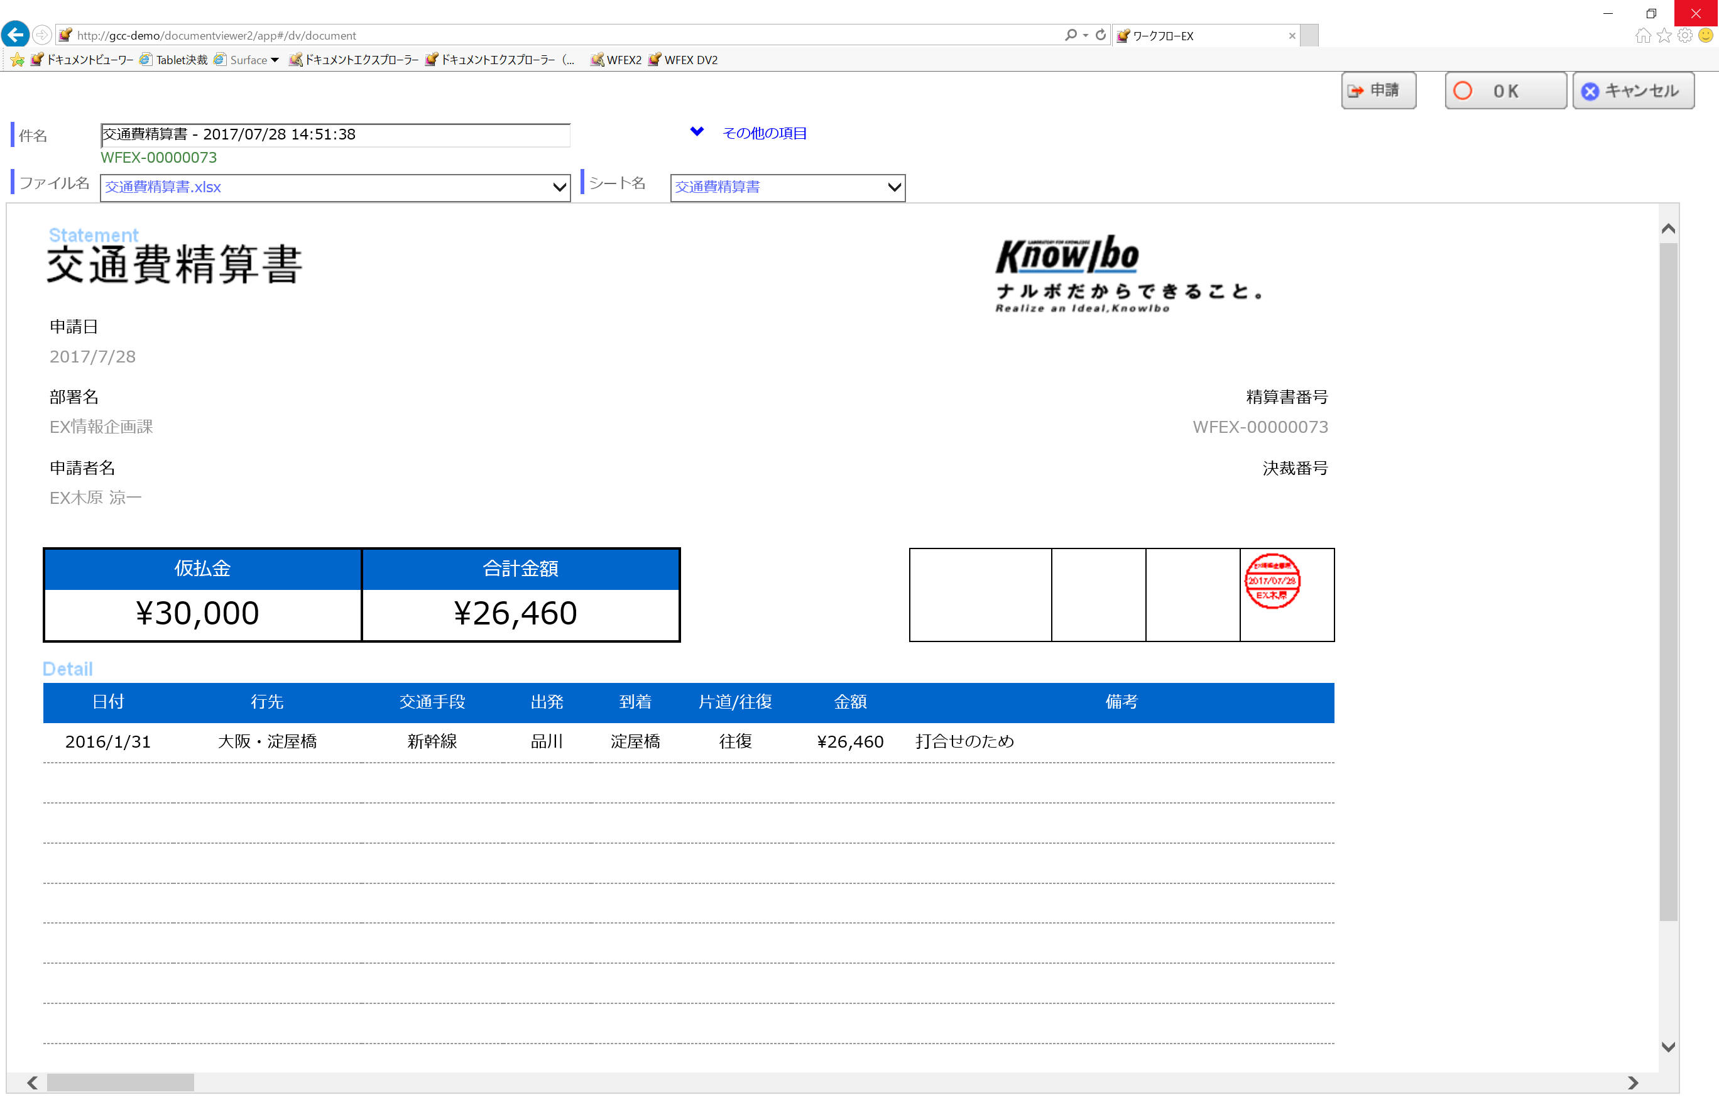This screenshot has width=1719, height=1107.
Task: Click the 申請 button
Action: 1378,90
